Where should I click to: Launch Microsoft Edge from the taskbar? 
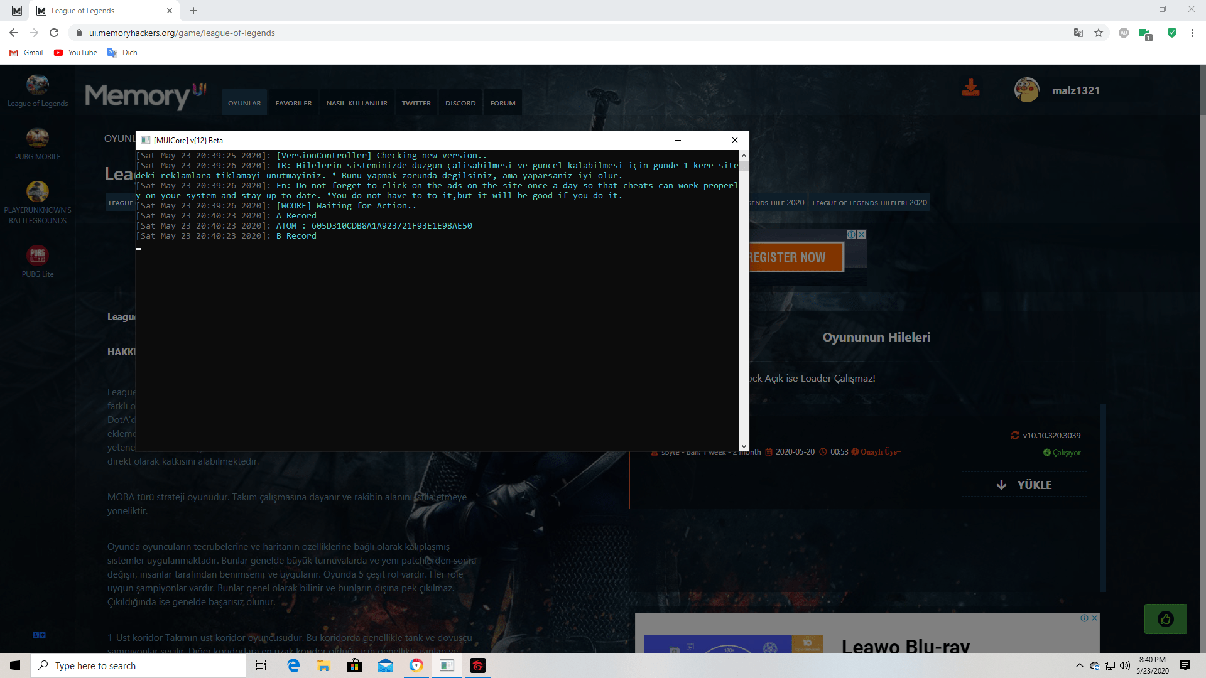[293, 665]
